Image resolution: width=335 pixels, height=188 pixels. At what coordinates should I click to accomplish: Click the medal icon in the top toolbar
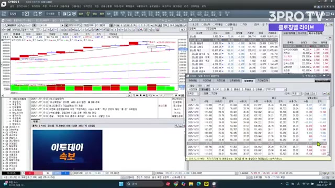[x=40, y=14]
